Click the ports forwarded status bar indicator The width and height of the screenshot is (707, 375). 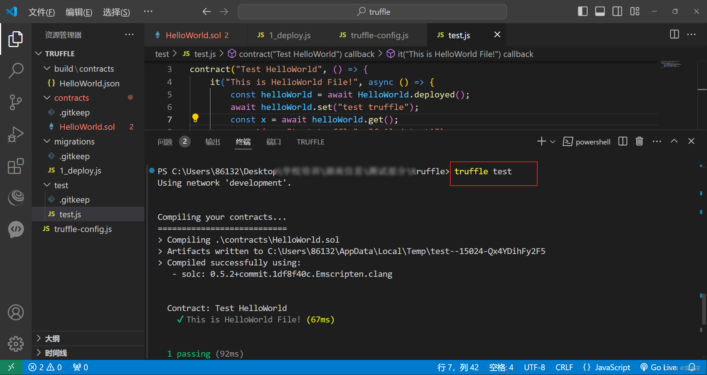[x=80, y=367]
